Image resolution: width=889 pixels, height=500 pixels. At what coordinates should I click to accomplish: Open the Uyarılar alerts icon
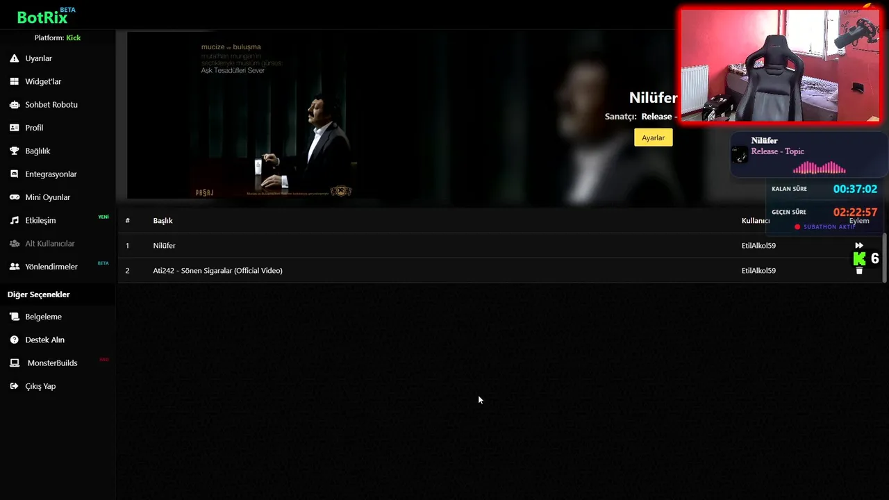point(14,58)
